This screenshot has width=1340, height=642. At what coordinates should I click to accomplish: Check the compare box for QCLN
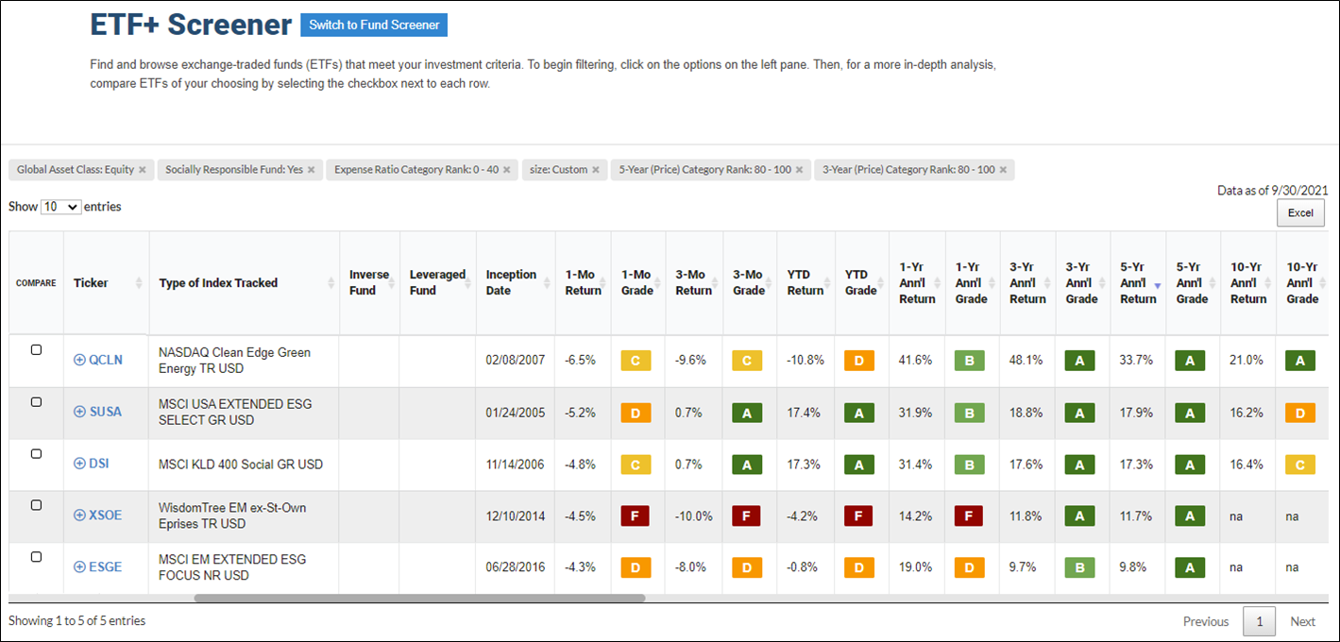point(36,349)
